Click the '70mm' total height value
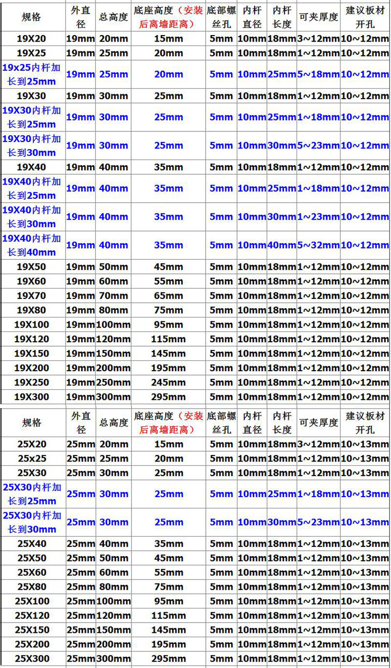The height and width of the screenshot is (668, 391). pos(113,296)
